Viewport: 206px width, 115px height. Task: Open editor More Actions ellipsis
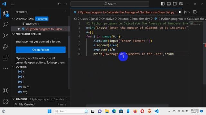tap(201, 12)
